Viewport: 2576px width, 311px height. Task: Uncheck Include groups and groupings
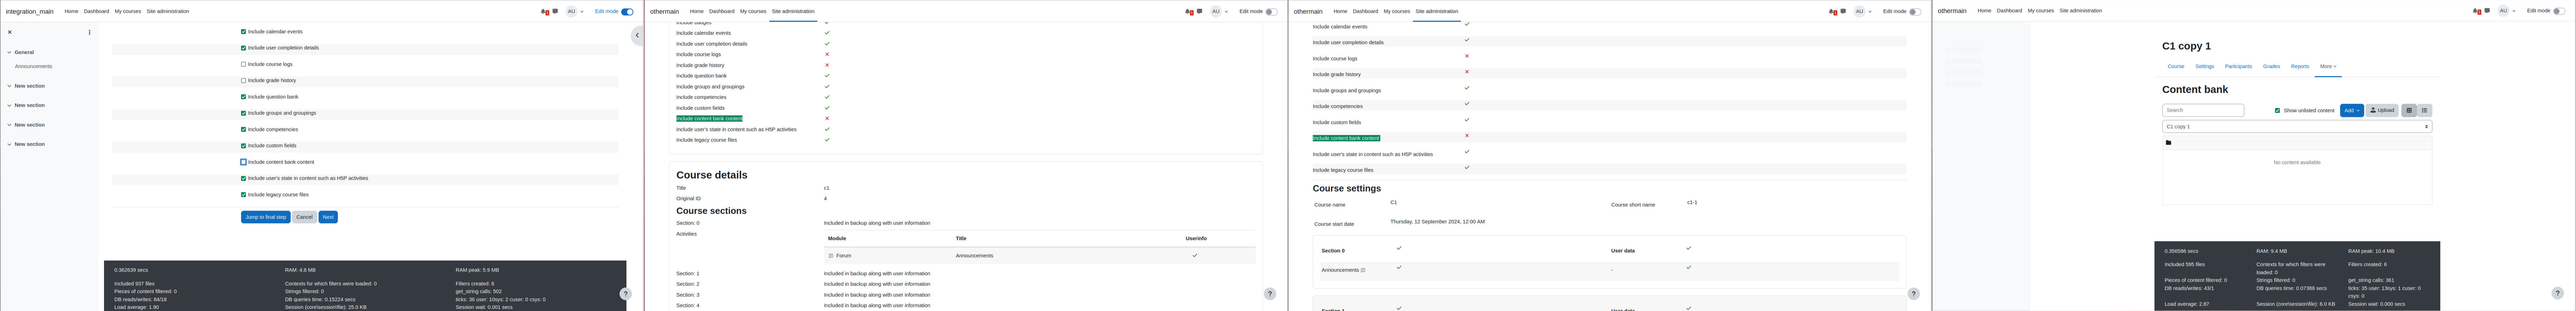tap(243, 113)
